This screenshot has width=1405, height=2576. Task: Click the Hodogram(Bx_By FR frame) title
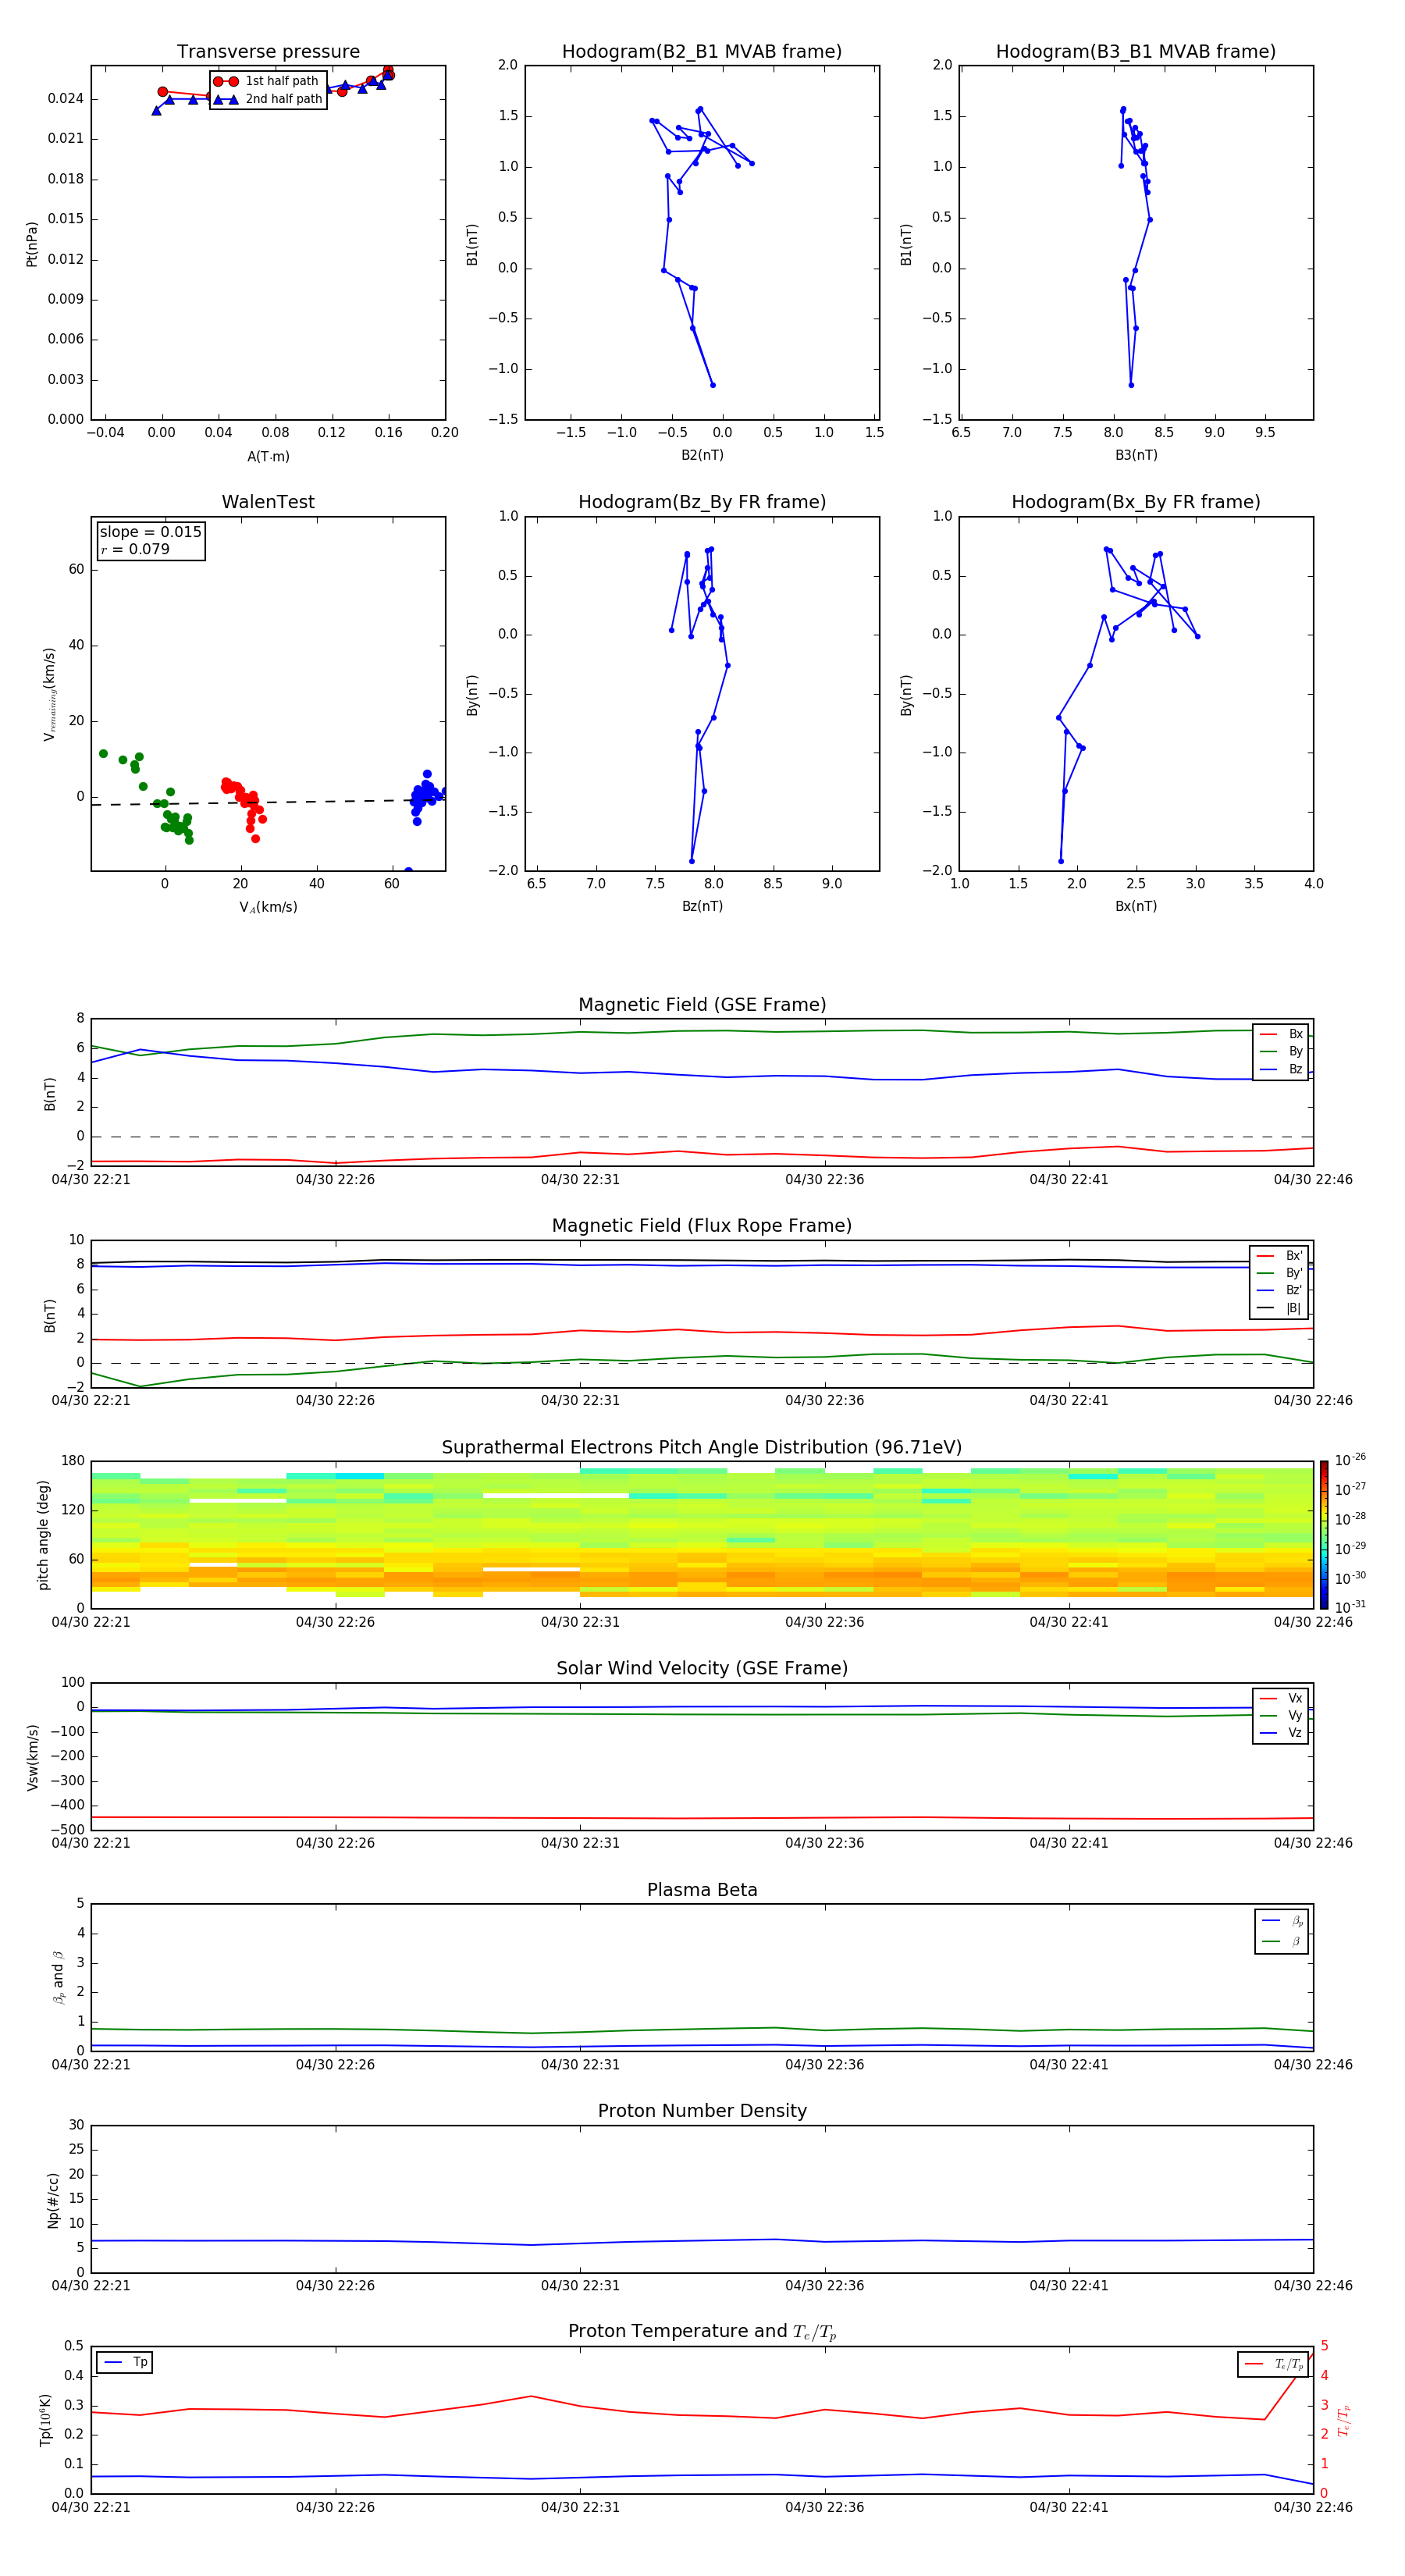pos(1135,502)
